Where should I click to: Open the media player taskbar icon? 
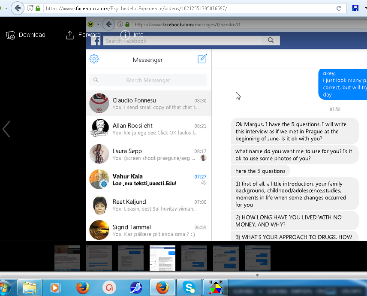[56, 287]
